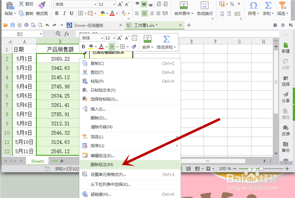Image resolution: width=295 pixels, height=198 pixels.
Task: Choose 复制(C) from the context menu
Action: [130, 63]
